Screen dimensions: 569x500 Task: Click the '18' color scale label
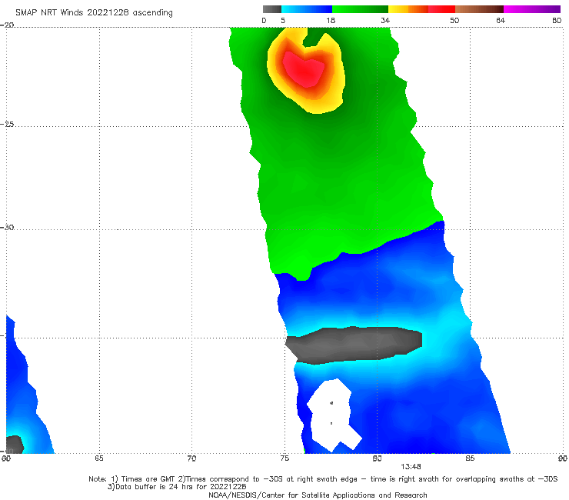click(331, 20)
